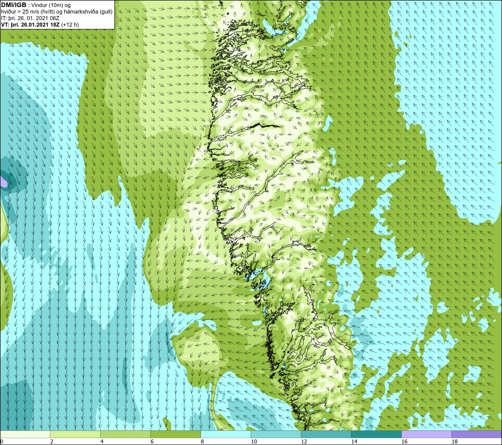The image size is (502, 445).
Task: Click the scale label "10"
Action: point(254,441)
